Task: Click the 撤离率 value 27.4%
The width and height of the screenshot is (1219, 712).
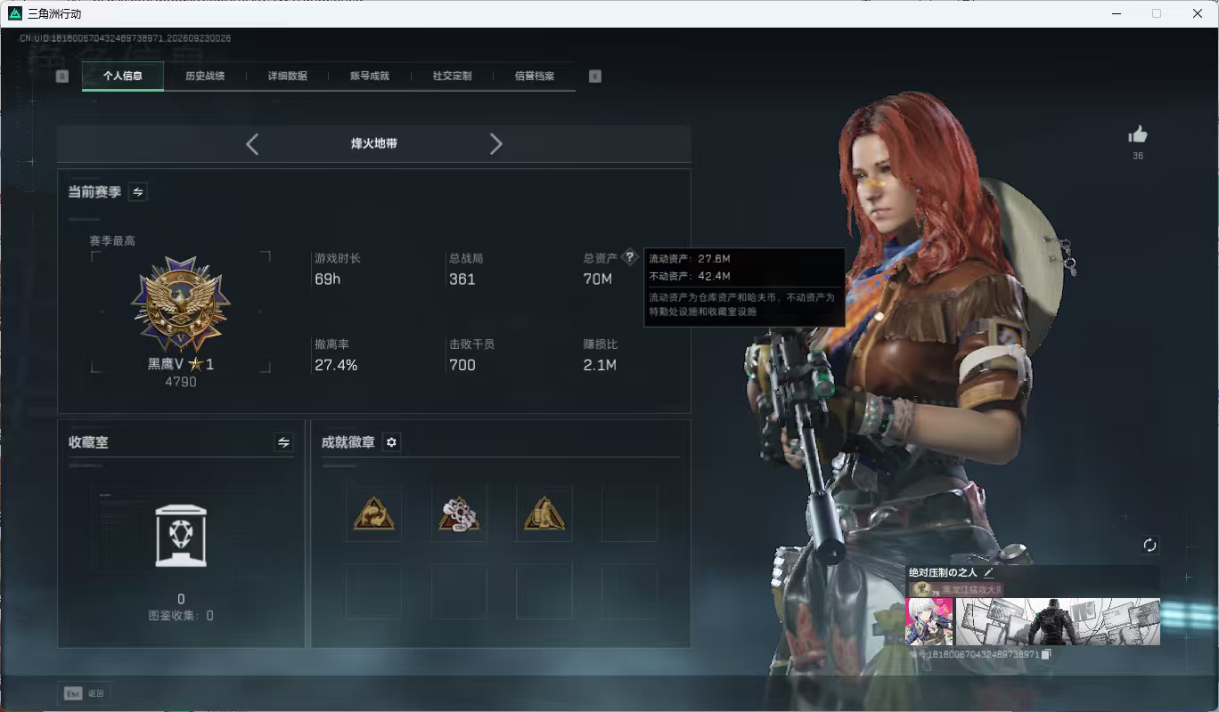Action: pyautogui.click(x=336, y=365)
